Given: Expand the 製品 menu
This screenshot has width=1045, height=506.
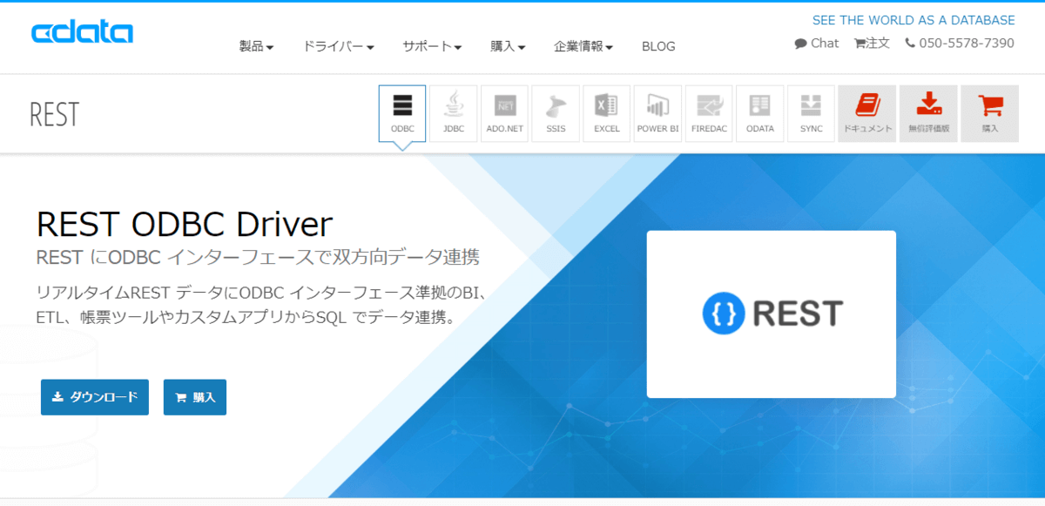Looking at the screenshot, I should pyautogui.click(x=257, y=46).
